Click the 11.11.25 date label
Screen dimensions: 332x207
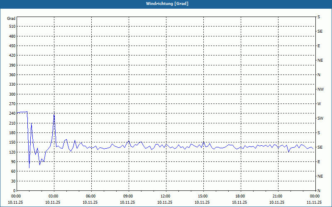tap(314, 202)
